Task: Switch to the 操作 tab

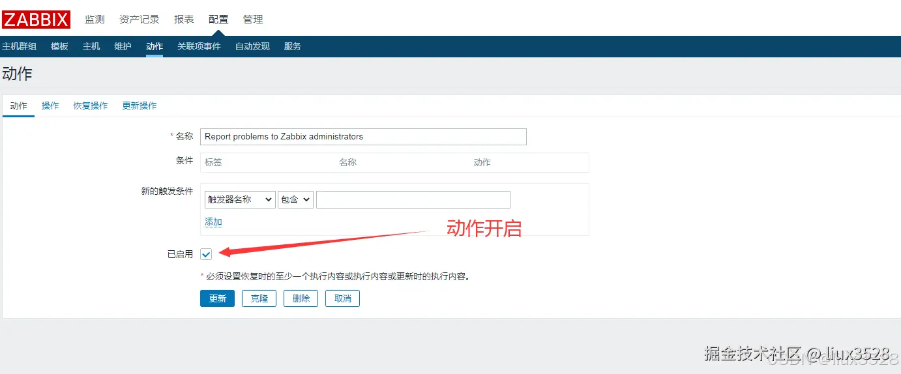Action: click(50, 106)
